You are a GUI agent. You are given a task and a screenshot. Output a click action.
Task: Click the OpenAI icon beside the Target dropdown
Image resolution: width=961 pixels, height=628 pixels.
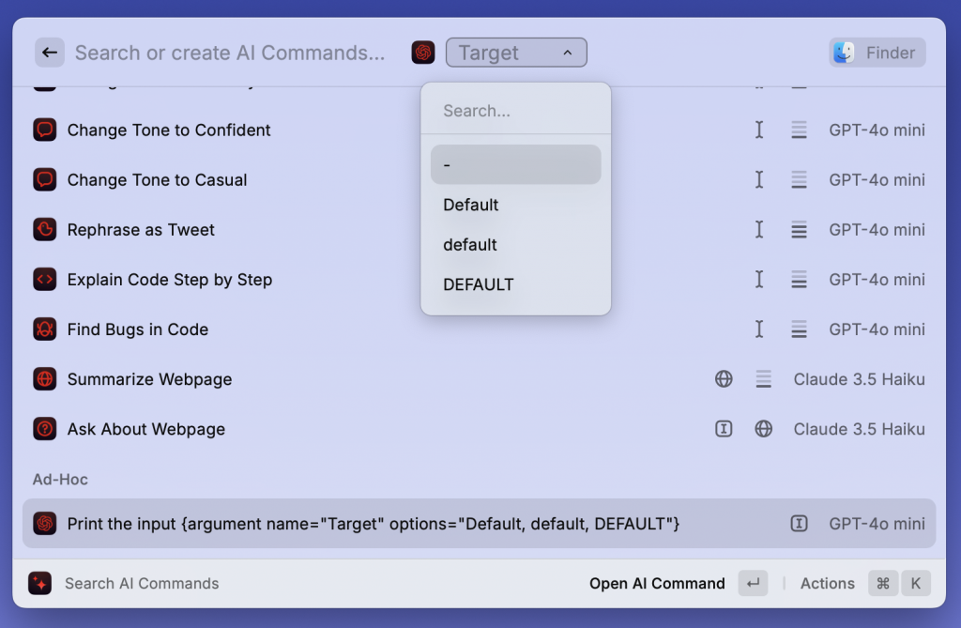423,53
